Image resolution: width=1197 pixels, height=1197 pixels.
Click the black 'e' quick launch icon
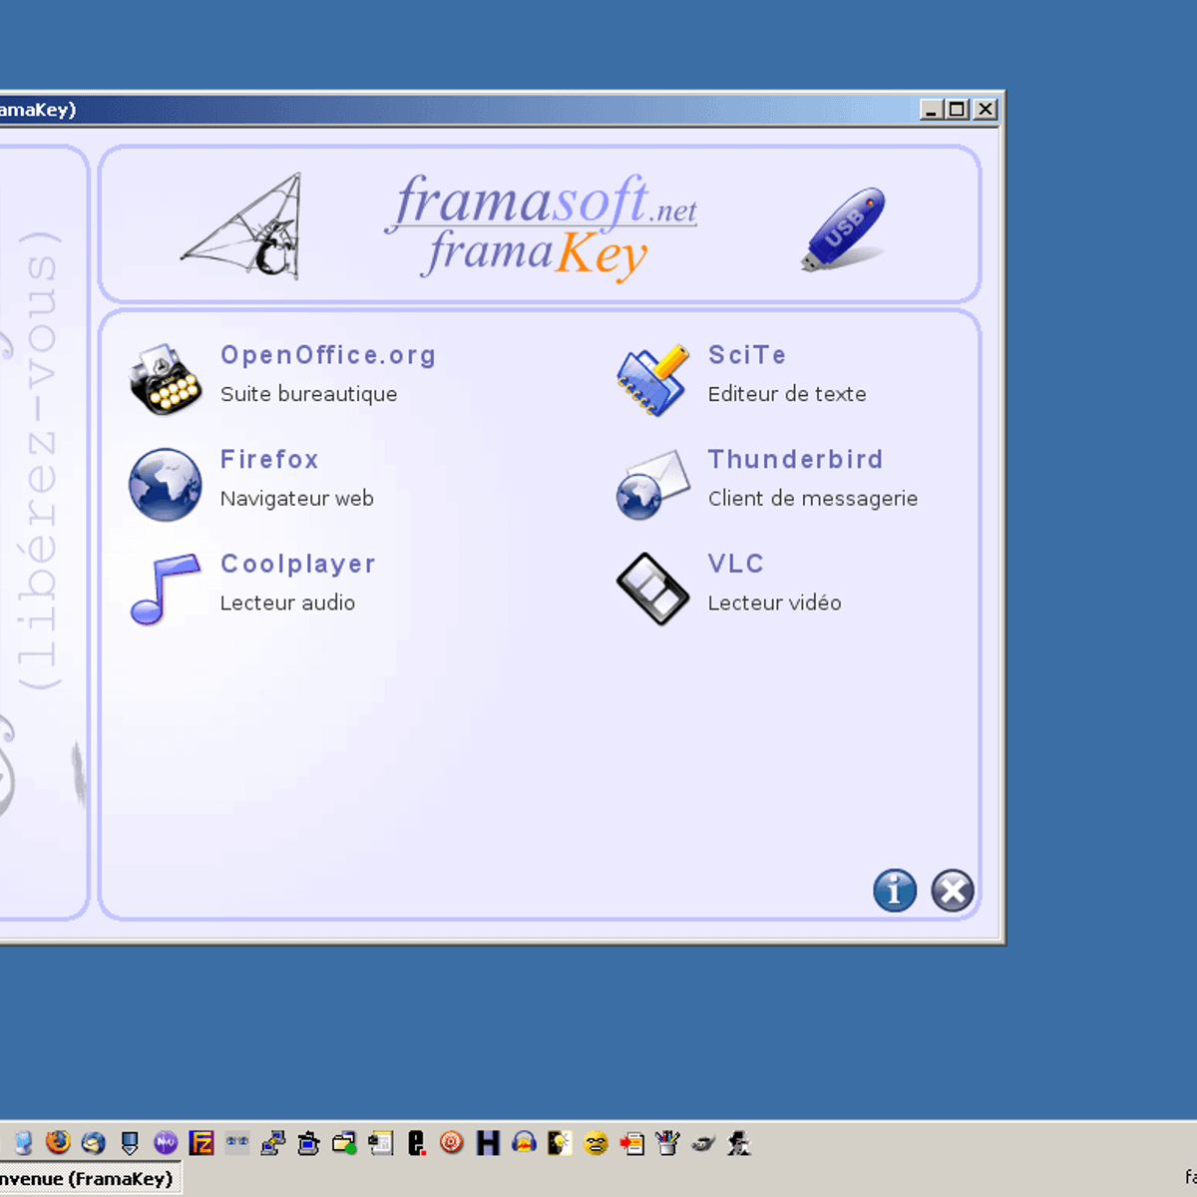click(416, 1142)
